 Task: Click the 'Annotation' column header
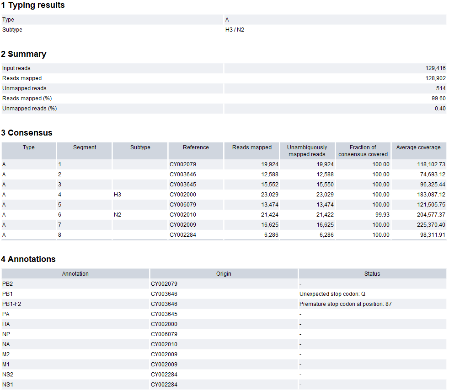(x=75, y=274)
